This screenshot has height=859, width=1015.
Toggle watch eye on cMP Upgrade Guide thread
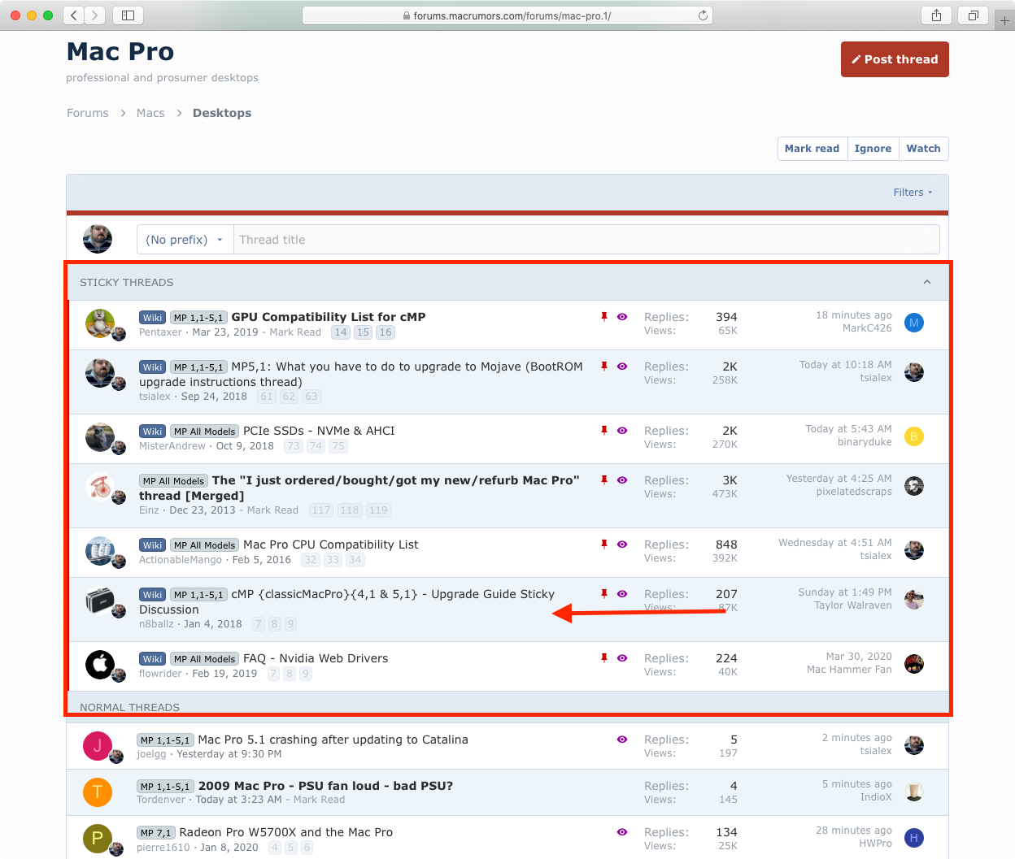[622, 594]
